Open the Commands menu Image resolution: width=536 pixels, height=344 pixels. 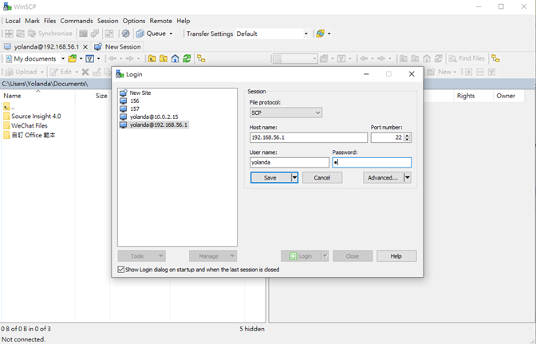pos(77,21)
